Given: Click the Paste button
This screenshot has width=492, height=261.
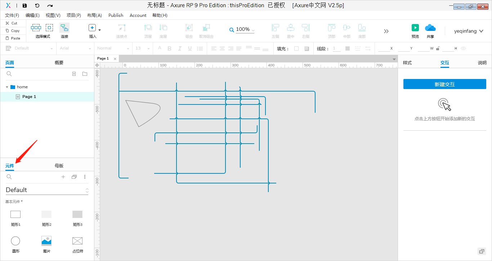Looking at the screenshot, I should coord(13,38).
